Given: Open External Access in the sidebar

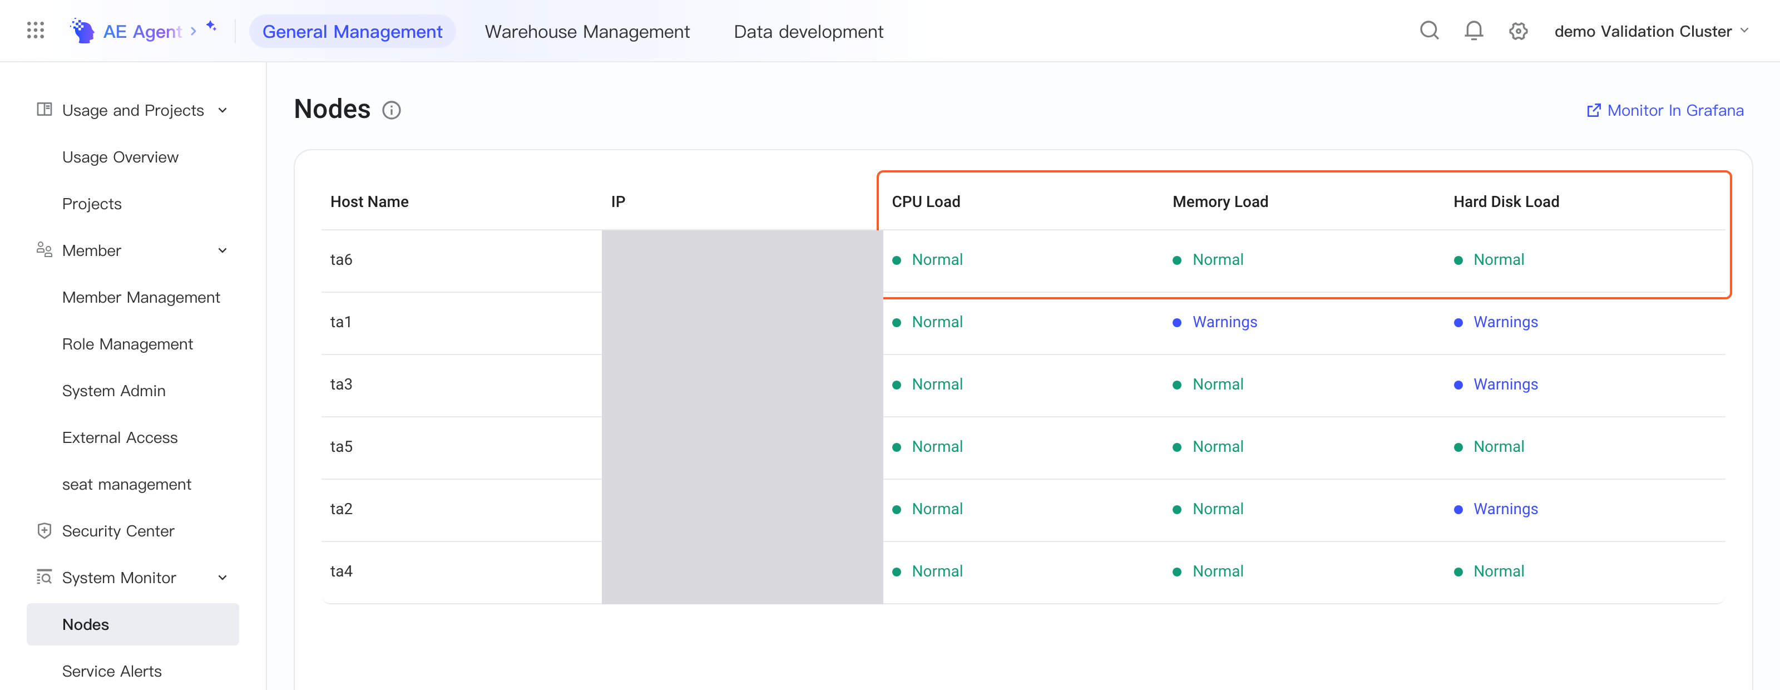Looking at the screenshot, I should [x=120, y=437].
